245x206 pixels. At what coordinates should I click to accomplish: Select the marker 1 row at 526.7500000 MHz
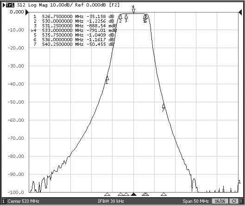click(74, 16)
